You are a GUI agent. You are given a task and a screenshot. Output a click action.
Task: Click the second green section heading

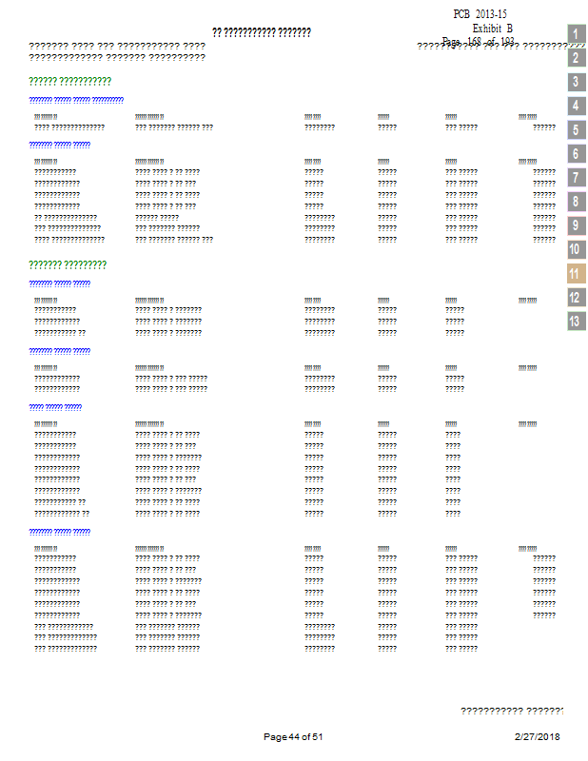click(68, 264)
